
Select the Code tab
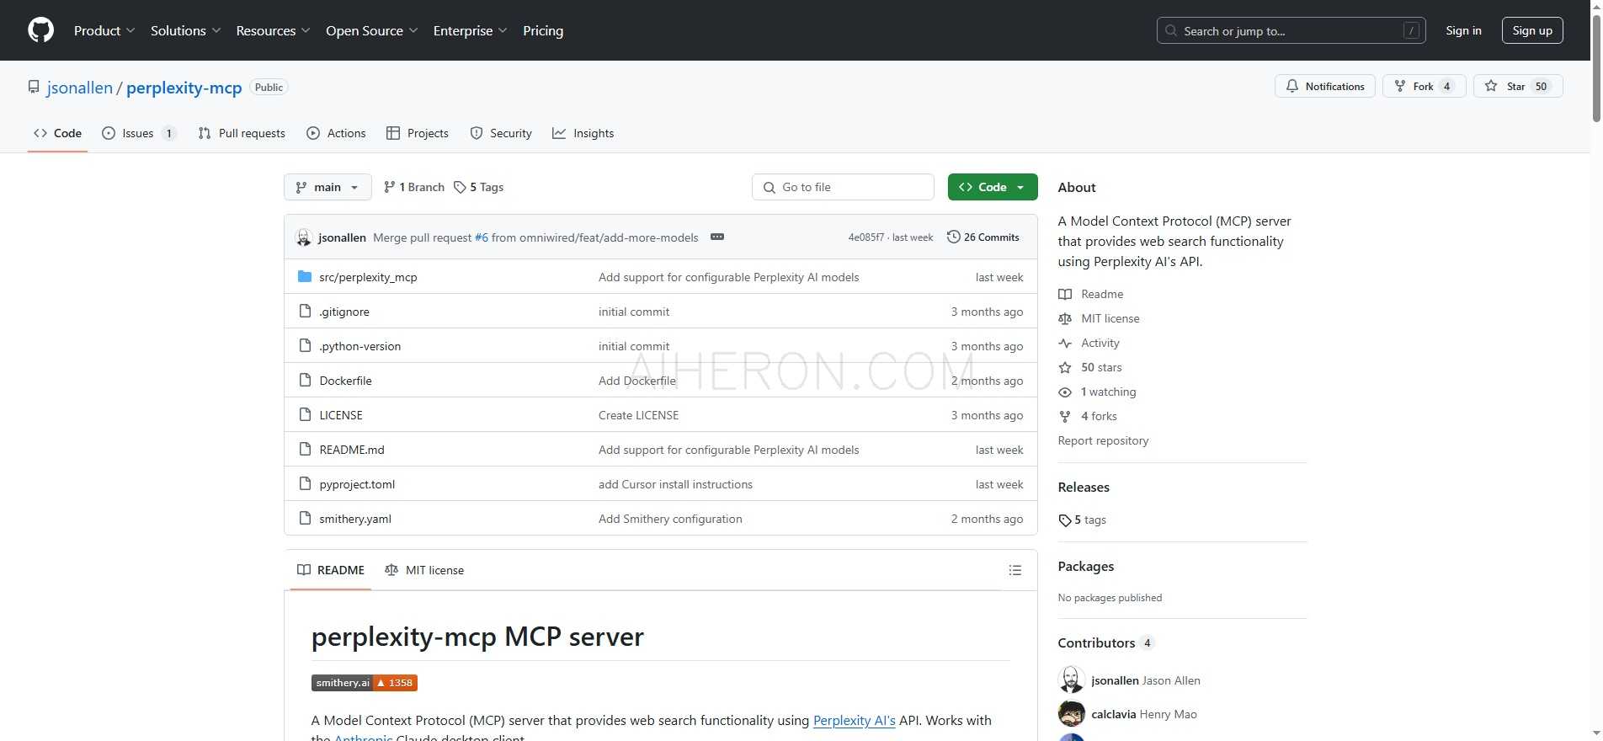[57, 133]
